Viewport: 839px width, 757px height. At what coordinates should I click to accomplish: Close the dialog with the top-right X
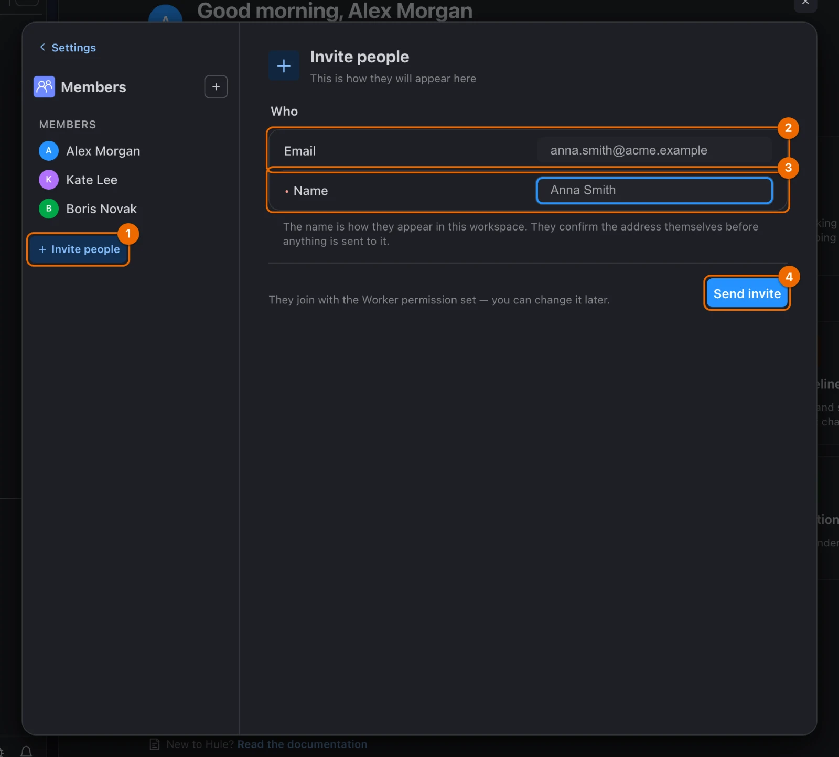805,3
